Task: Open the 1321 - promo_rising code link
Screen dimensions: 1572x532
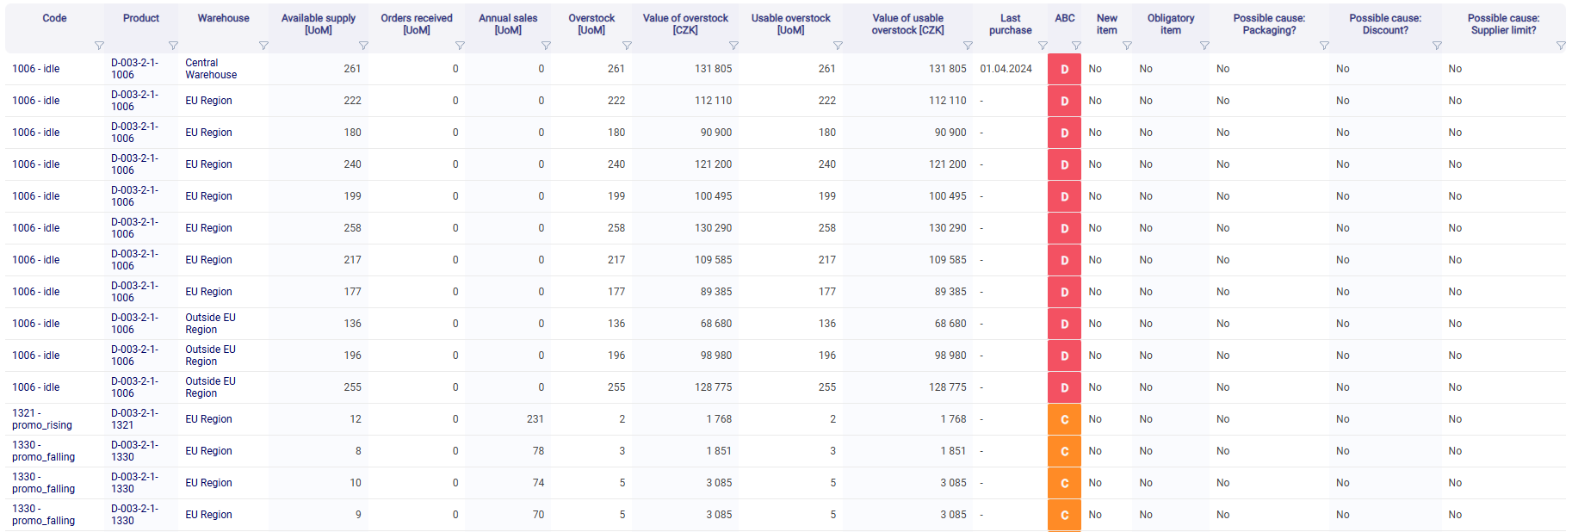Action: [x=41, y=419]
